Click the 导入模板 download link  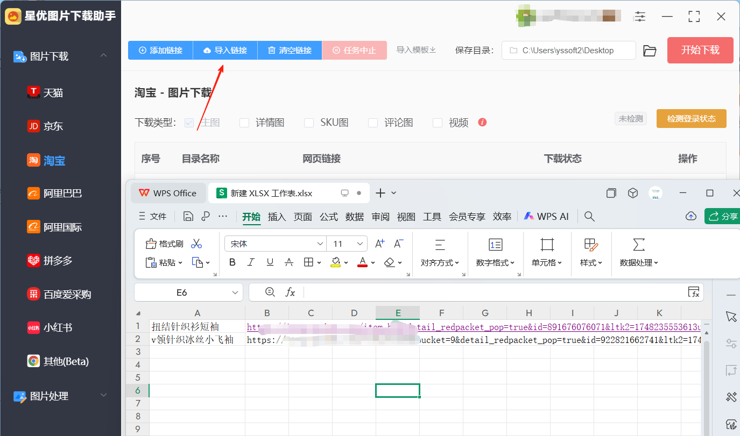click(416, 50)
